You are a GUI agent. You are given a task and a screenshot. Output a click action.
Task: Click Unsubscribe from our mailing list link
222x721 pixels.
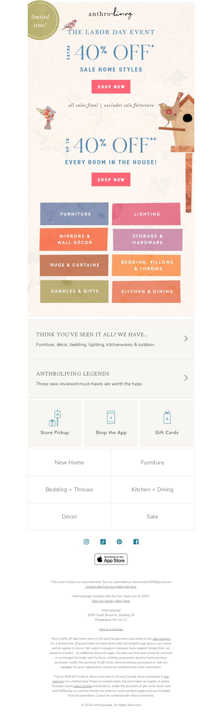click(x=111, y=587)
